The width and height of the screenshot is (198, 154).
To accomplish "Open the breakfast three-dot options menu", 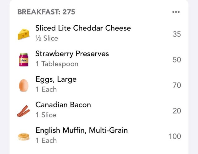I will tap(176, 12).
